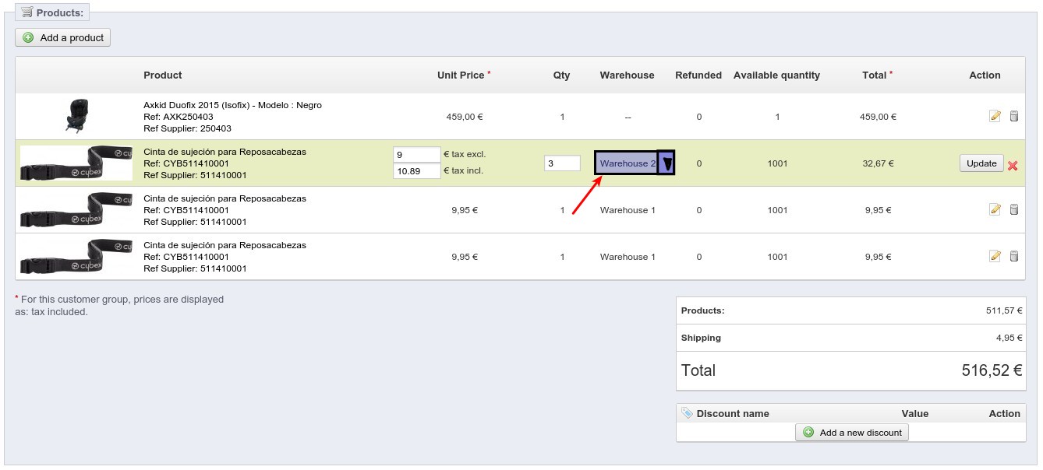Viewport: 1043px width, 470px height.
Task: Click the 516,52 € order total
Action: coord(992,370)
